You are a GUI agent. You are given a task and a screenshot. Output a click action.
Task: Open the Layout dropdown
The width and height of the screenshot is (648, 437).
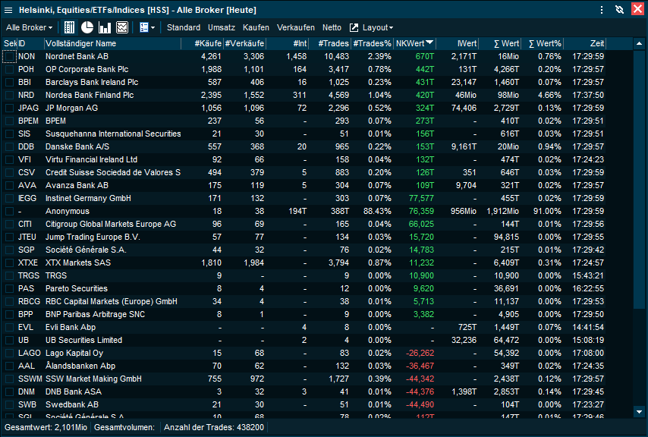coord(381,27)
